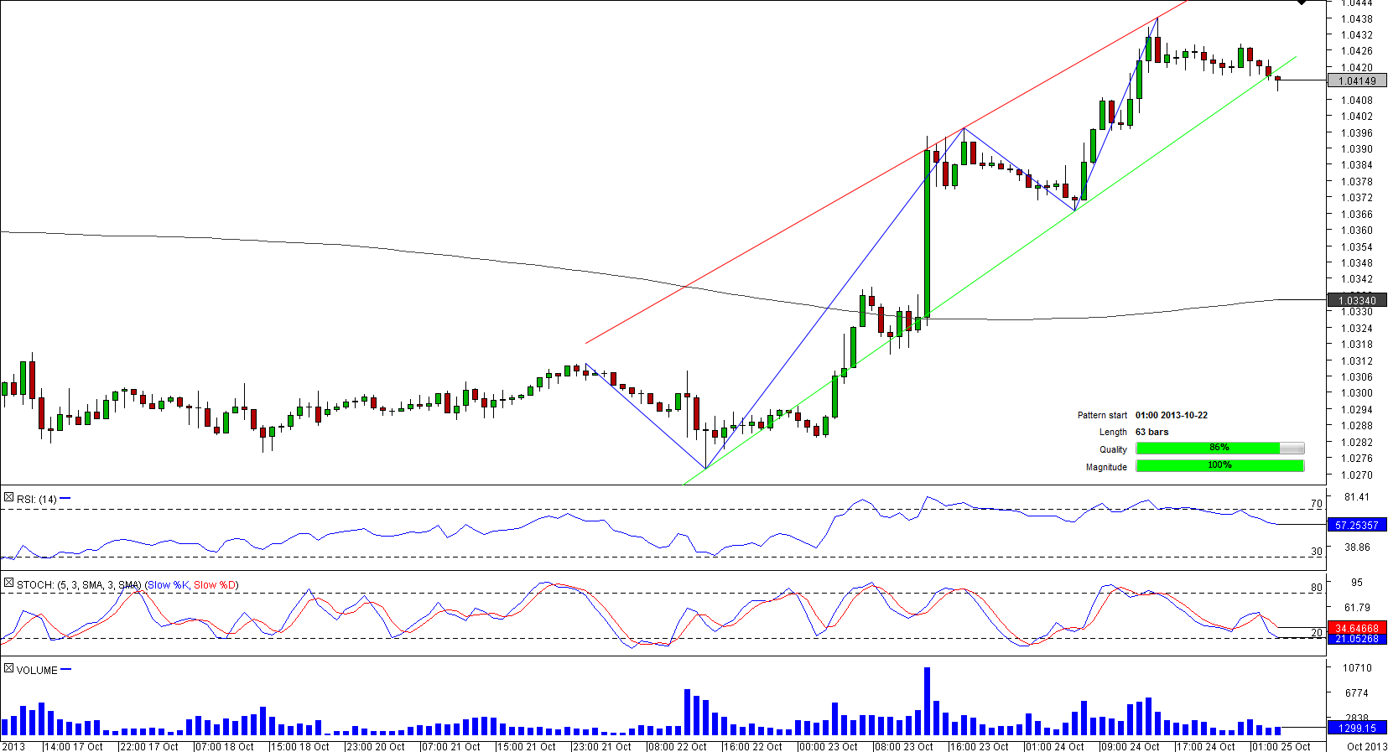Click the time axis label 01:00 24 Oct
This screenshot has height=752, width=1388.
point(1055,747)
